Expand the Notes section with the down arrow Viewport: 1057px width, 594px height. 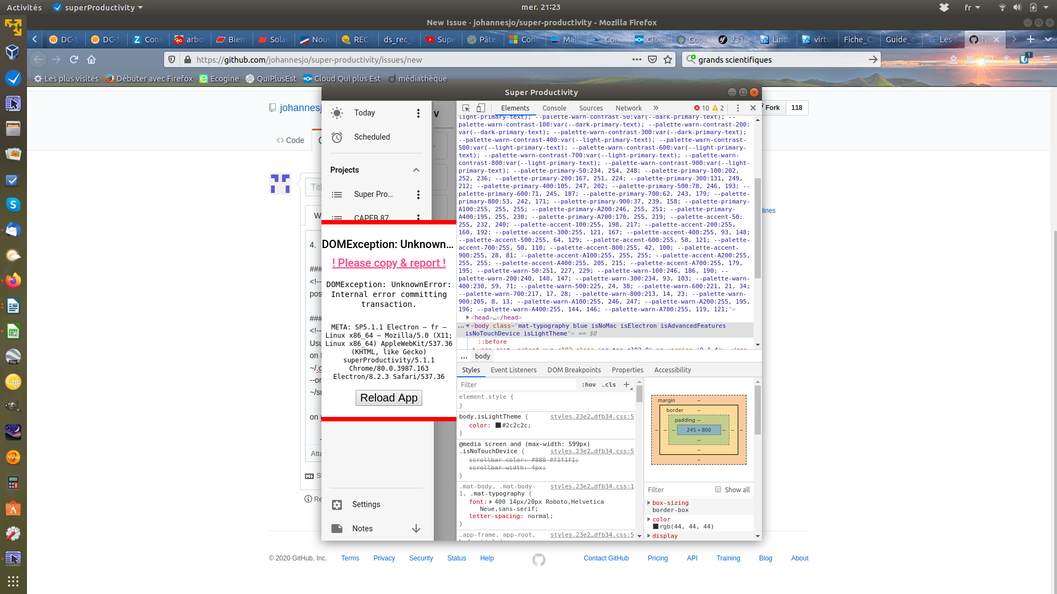(x=416, y=529)
